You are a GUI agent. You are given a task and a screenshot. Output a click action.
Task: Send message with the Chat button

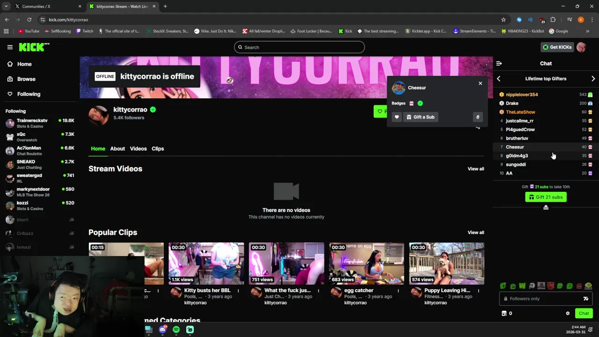pos(584,314)
